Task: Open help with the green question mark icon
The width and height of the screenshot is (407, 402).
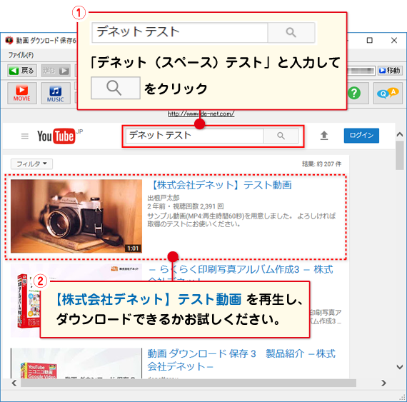Action: coord(354,93)
